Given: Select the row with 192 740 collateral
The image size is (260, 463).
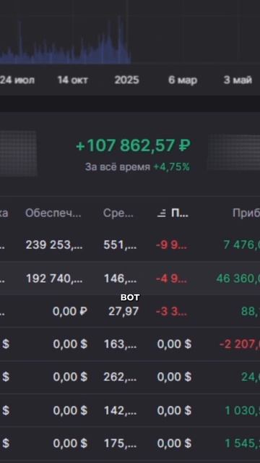Looking at the screenshot, I should pyautogui.click(x=130, y=279).
